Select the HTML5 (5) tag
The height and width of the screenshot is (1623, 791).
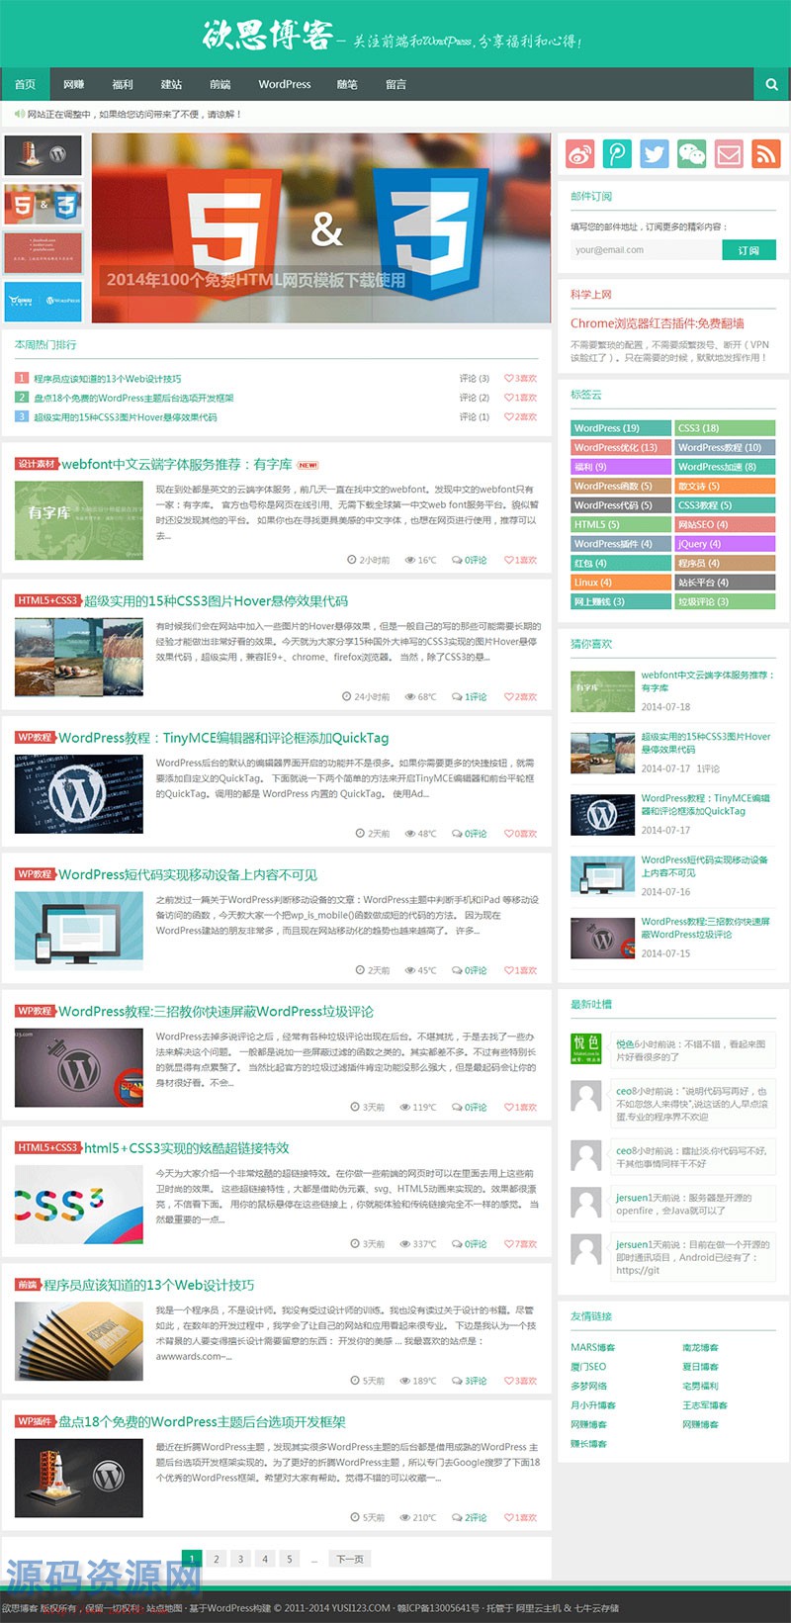(x=622, y=524)
